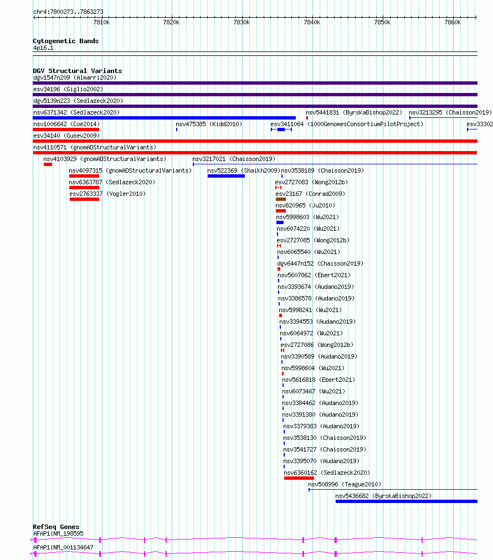Click nsv6360162 (Sedlazeck2020) red bar
Image resolution: width=493 pixels, height=560 pixels.
coord(299,478)
